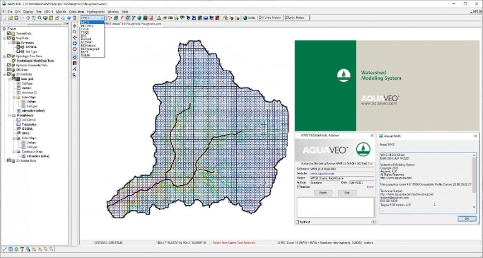The image size is (483, 258).
Task: Click the blue Help question mark icon
Action: point(69,18)
